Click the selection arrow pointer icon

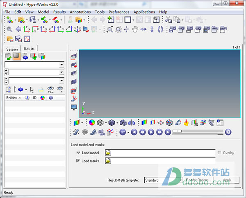32,90
